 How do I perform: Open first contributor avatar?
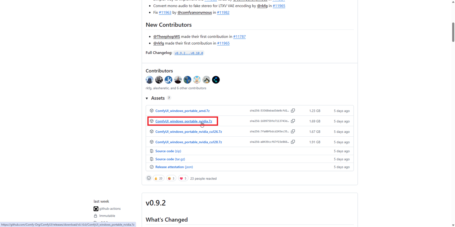(150, 80)
